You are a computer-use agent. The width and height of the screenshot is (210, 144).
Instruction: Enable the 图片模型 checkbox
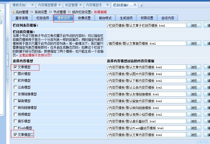(15, 74)
